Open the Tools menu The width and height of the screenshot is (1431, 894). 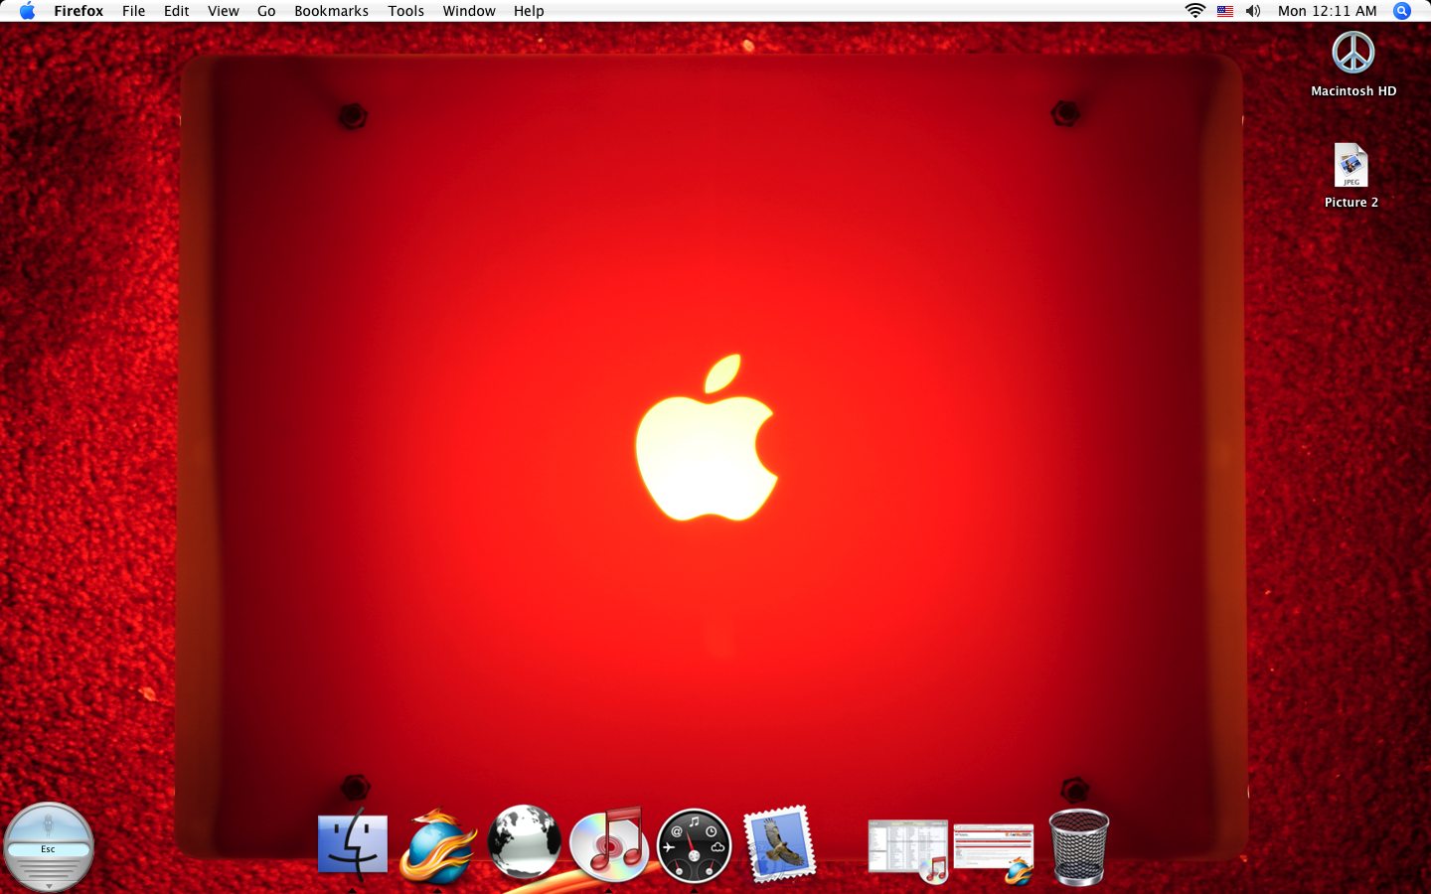pyautogui.click(x=405, y=11)
